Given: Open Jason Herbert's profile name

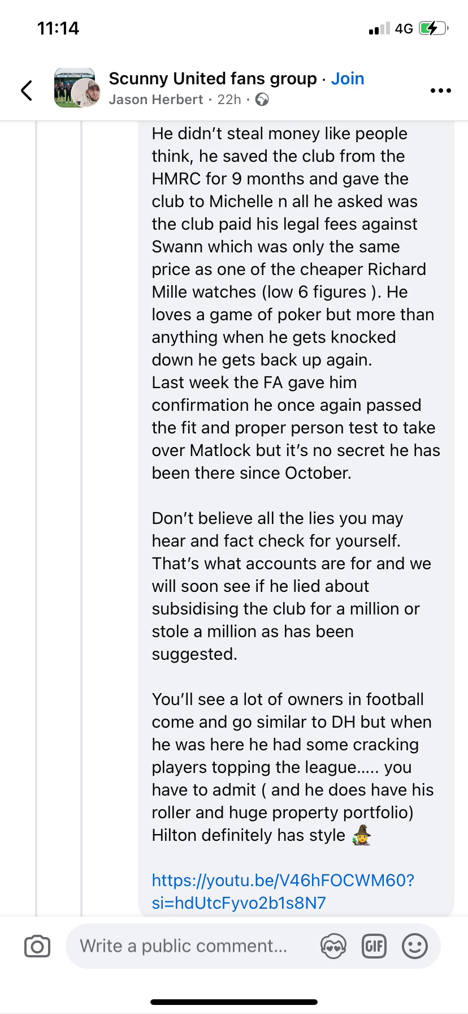Looking at the screenshot, I should (156, 100).
